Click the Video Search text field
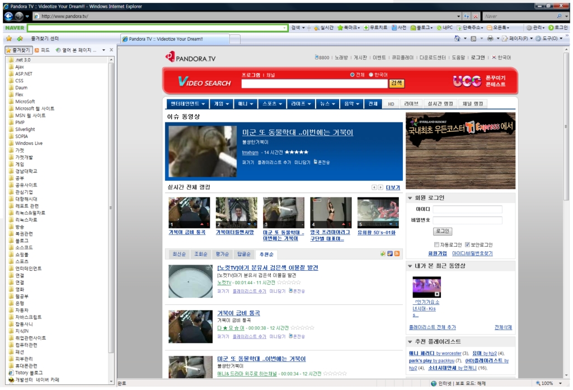The width and height of the screenshot is (573, 390). 314,84
